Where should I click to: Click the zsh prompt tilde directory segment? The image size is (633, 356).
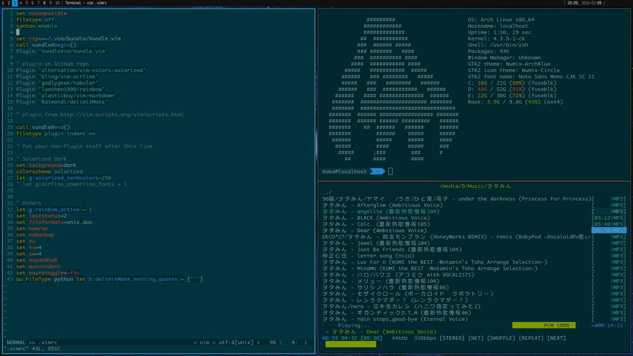(x=377, y=171)
